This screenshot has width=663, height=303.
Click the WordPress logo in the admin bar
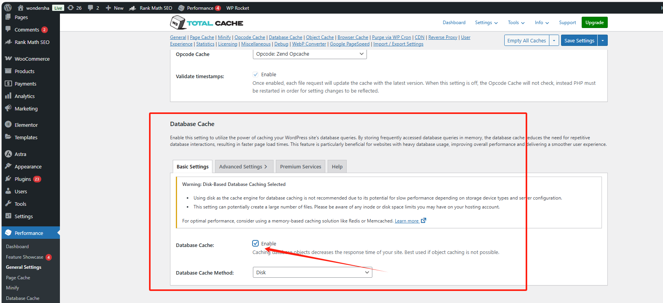pyautogui.click(x=8, y=8)
